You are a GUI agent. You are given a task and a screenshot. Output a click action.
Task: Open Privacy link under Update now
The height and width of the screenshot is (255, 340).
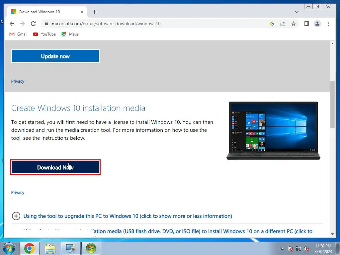[18, 81]
